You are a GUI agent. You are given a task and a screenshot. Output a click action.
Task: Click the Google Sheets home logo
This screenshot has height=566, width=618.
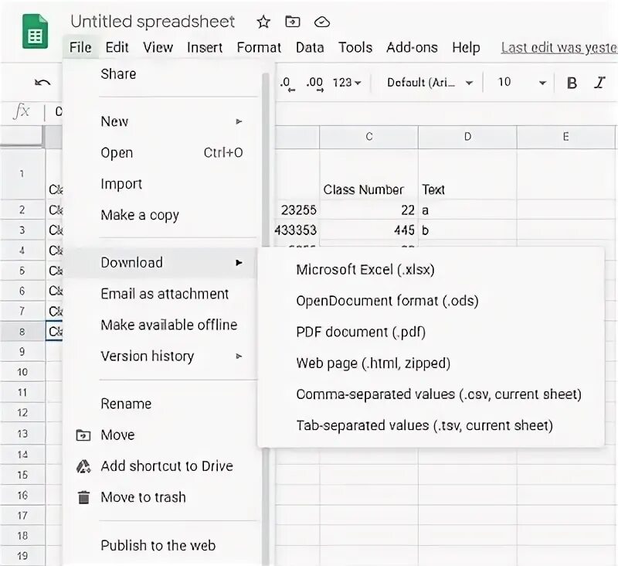point(35,31)
